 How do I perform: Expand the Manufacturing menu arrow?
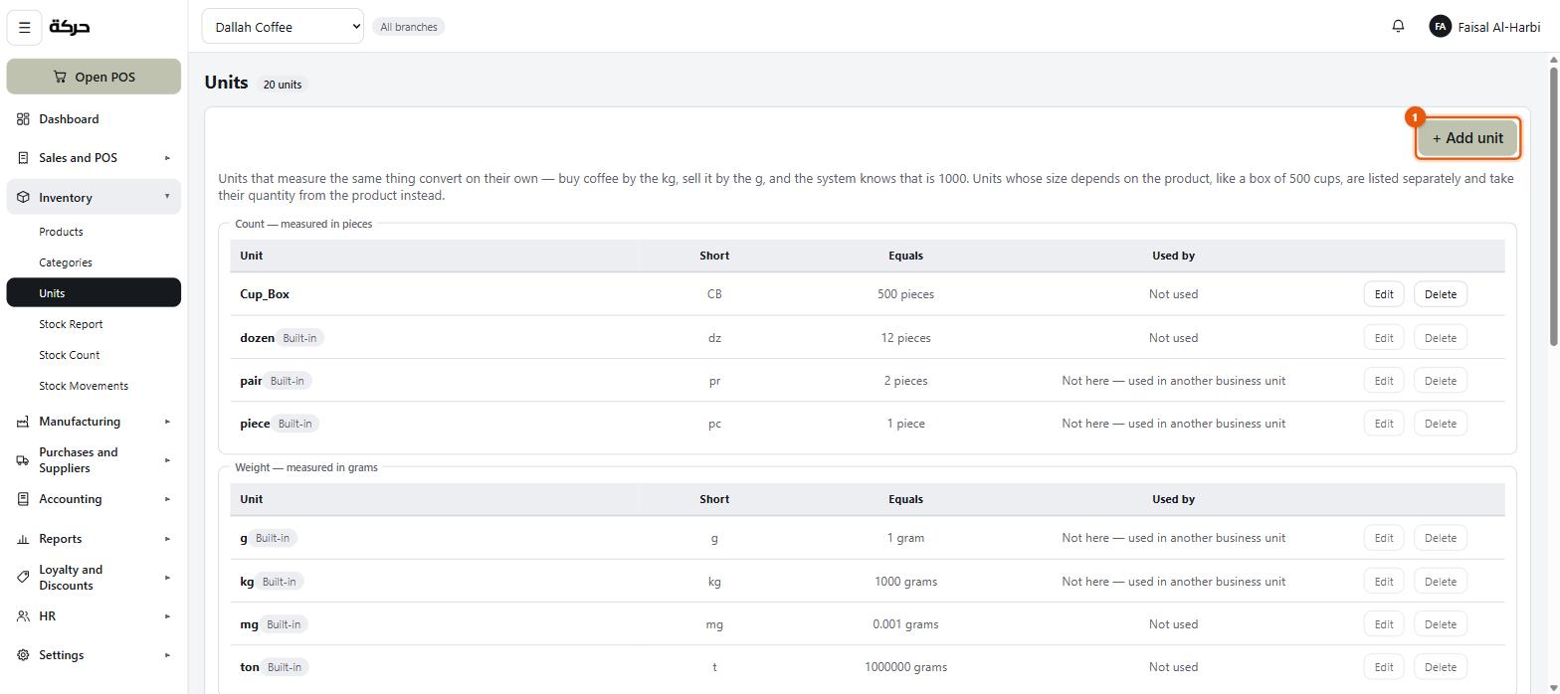click(167, 422)
